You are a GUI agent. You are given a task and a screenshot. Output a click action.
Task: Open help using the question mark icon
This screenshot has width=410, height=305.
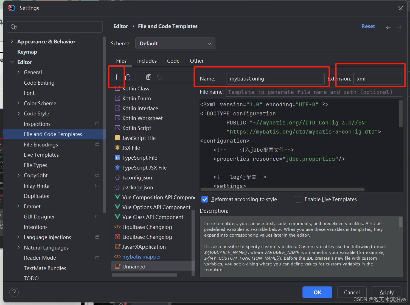point(14,292)
